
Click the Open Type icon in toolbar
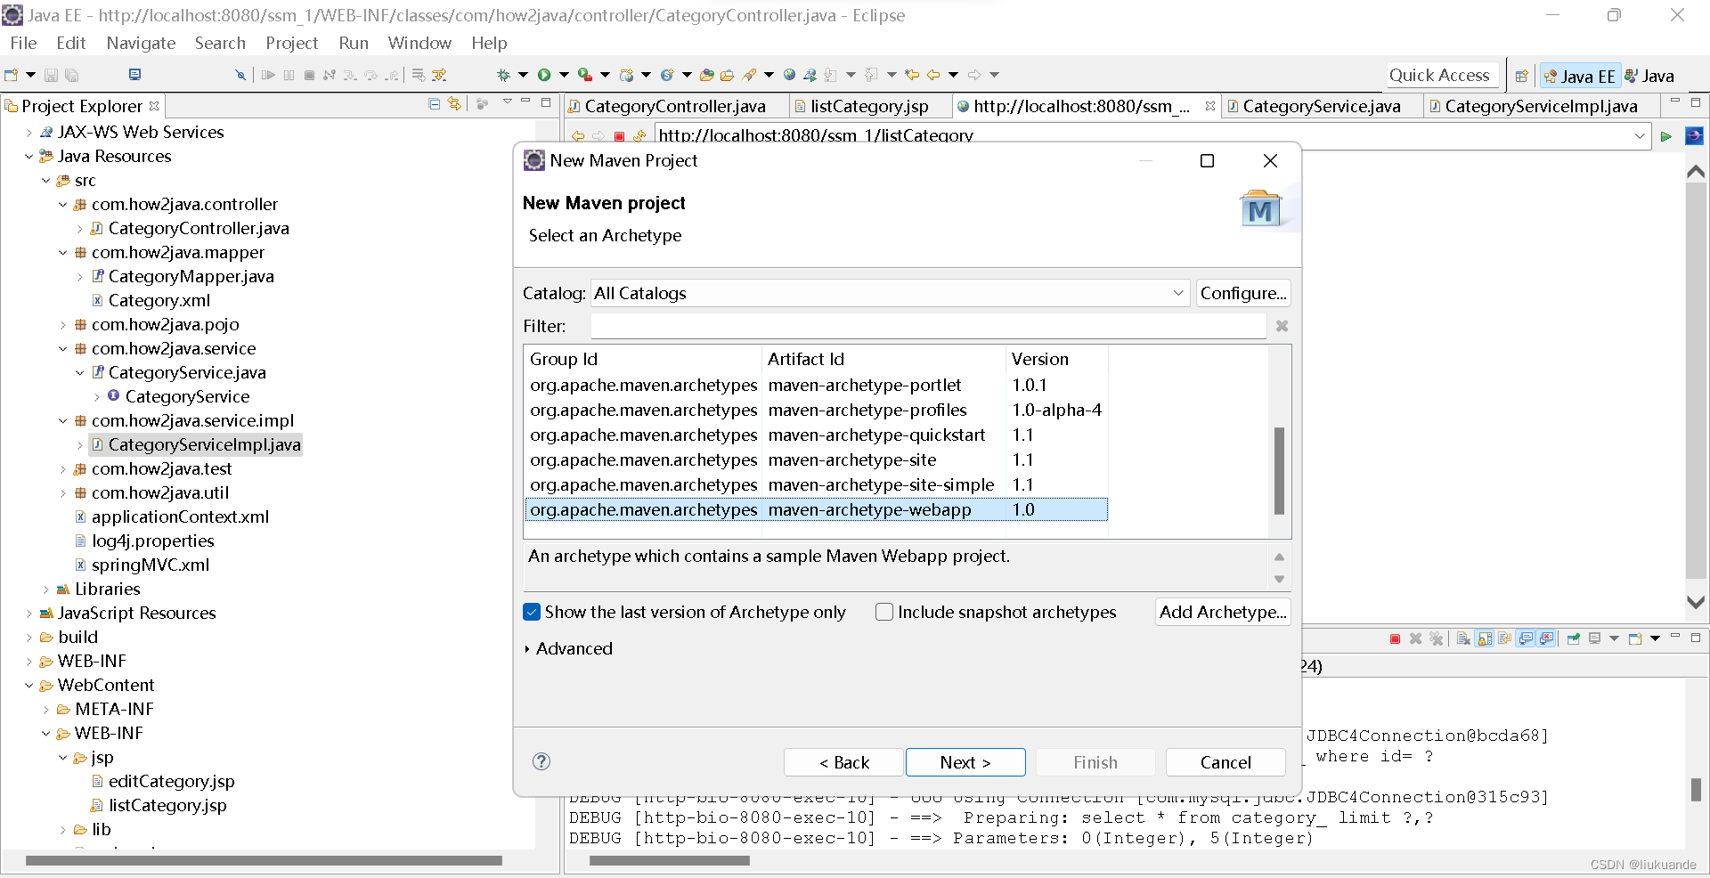(707, 75)
